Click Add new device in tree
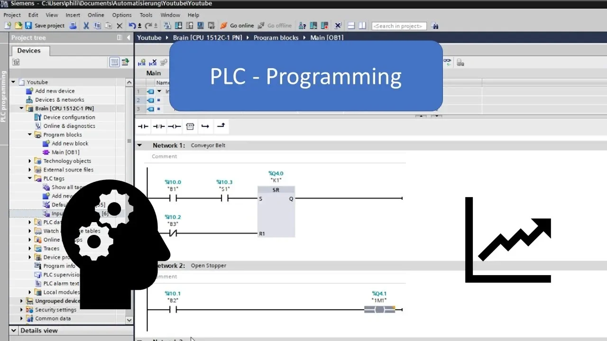Screen dimensions: 607x341 [55, 91]
